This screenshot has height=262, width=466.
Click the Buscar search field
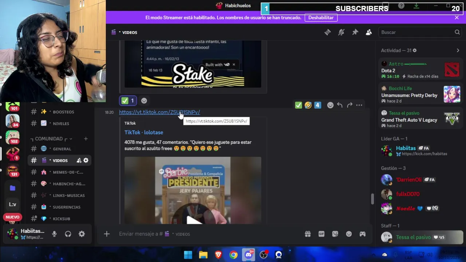click(420, 32)
